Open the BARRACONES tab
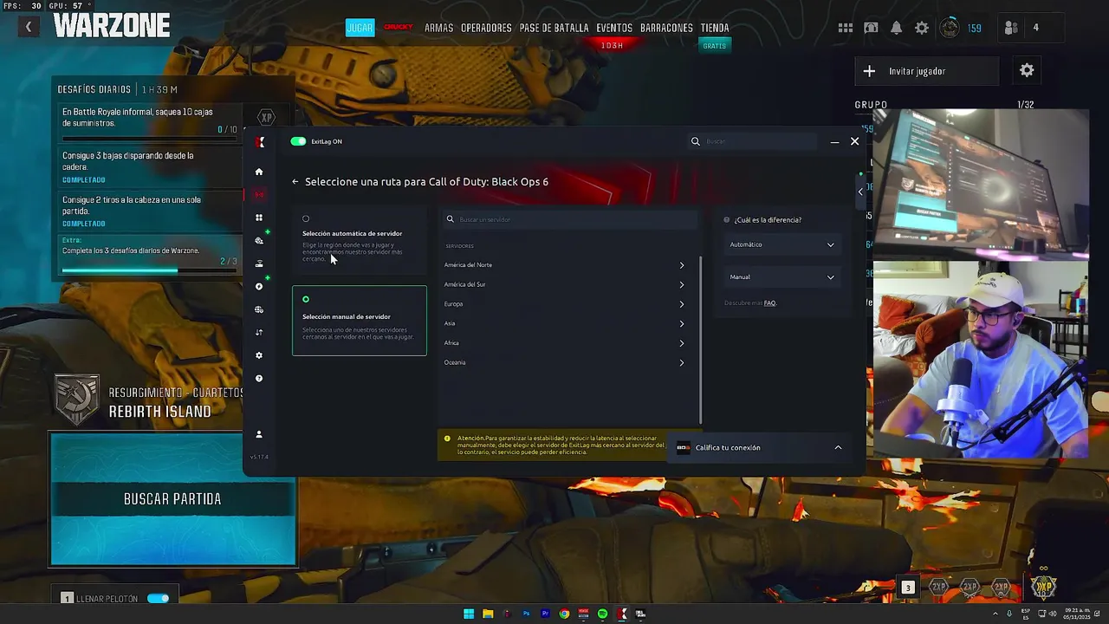1109x624 pixels. coord(666,28)
